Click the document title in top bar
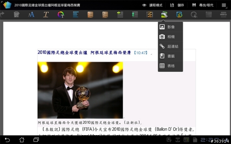The image size is (231, 144). click(x=47, y=5)
